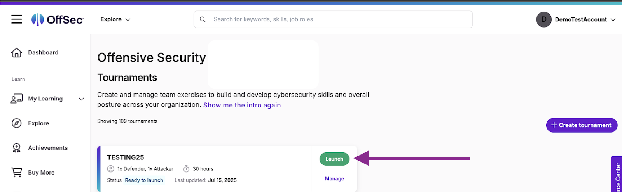Expand the My Learning chevron
The height and width of the screenshot is (192, 622).
pos(81,99)
